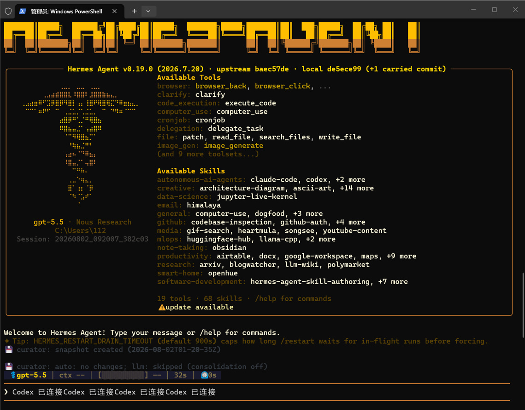Click HERMES_RESTART_DRAIN_TIMEOUT in the tip line

point(93,341)
